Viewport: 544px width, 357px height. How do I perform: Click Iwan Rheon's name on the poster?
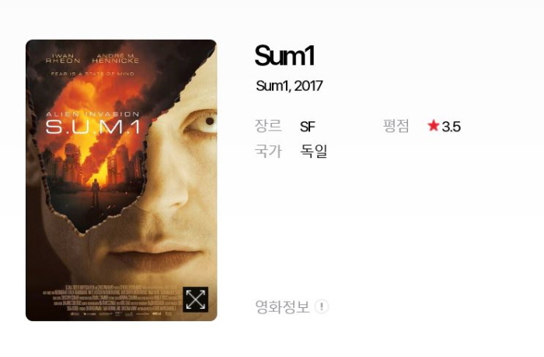pyautogui.click(x=63, y=58)
